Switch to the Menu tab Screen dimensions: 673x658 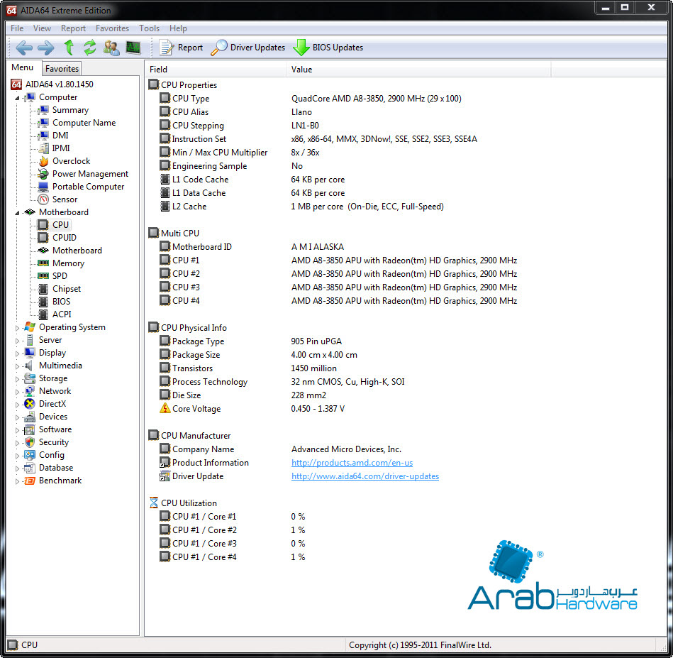pyautogui.click(x=23, y=68)
